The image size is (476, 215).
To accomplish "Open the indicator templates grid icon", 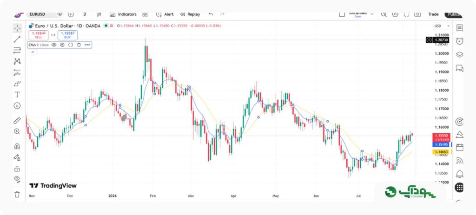I will 145,14.
